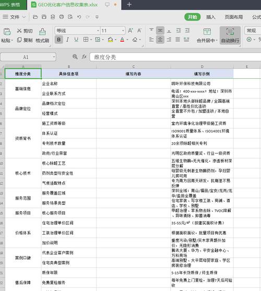Click the print icon in quick access toolbar

[62, 17]
